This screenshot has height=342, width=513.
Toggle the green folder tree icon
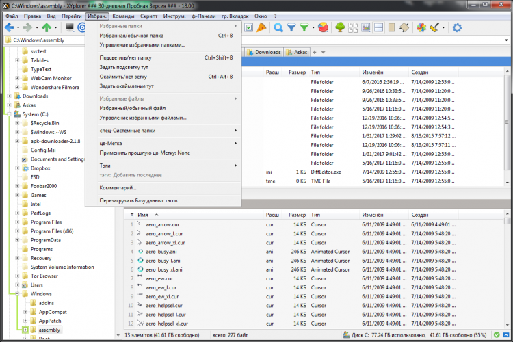click(340, 27)
